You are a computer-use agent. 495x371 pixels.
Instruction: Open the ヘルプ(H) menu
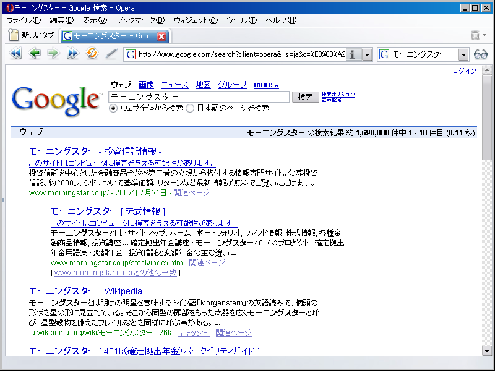tap(281, 20)
